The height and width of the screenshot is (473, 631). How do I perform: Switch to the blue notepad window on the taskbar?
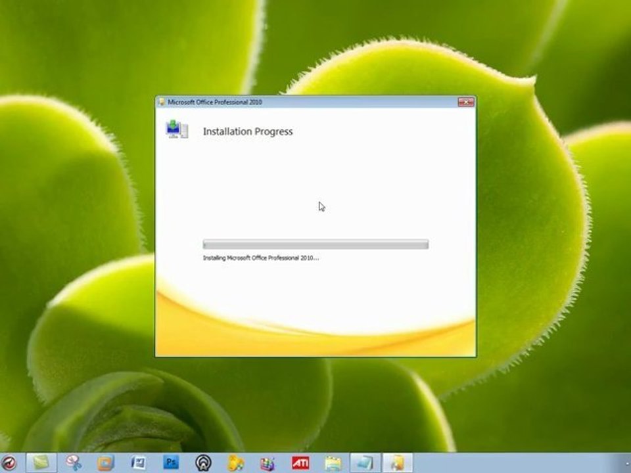tap(365, 462)
